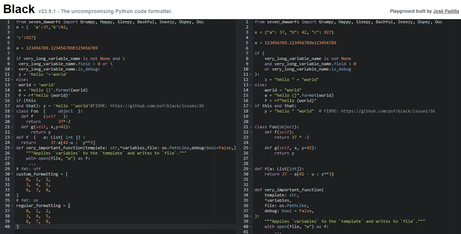Click x = 123456789.123456789E123456789 in input editor
Viewport: 461px width, 234px height.
[x=57, y=48]
